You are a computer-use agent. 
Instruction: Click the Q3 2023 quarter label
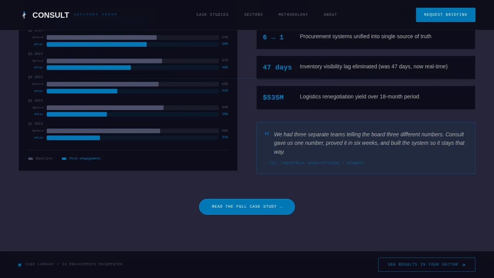pyautogui.click(x=36, y=54)
